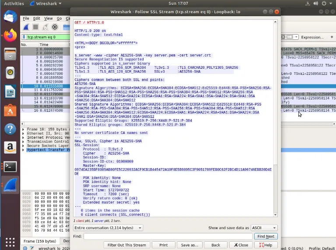Click the scroll-down arrow of the stream text

point(275,215)
